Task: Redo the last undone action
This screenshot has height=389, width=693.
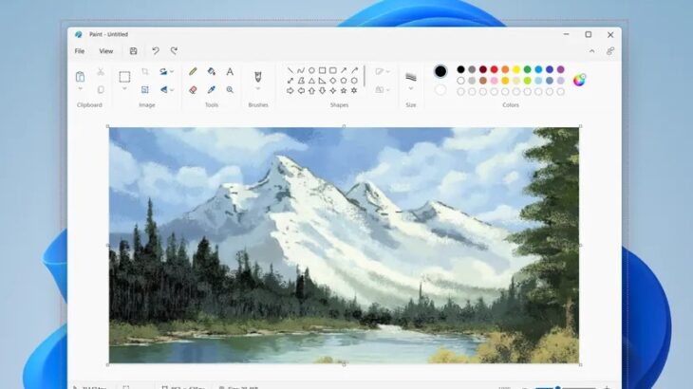Action: (174, 51)
